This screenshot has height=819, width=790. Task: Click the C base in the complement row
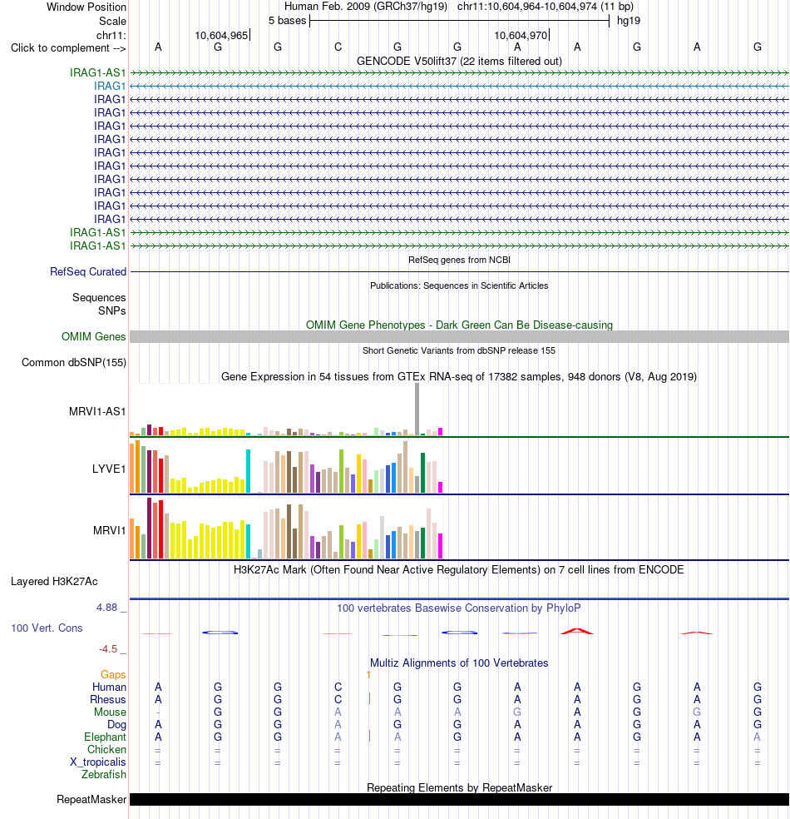tap(338, 47)
